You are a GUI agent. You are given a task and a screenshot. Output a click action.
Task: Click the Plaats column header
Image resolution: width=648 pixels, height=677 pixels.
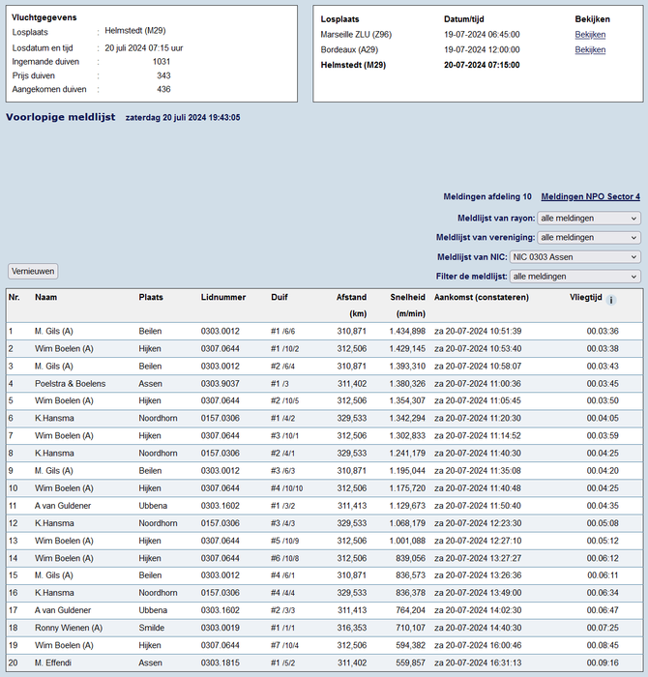point(151,297)
